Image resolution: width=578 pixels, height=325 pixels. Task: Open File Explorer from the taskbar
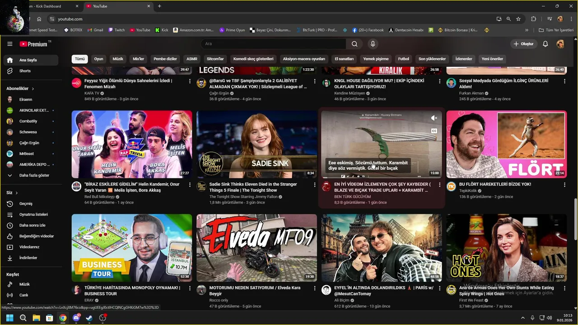point(36,318)
